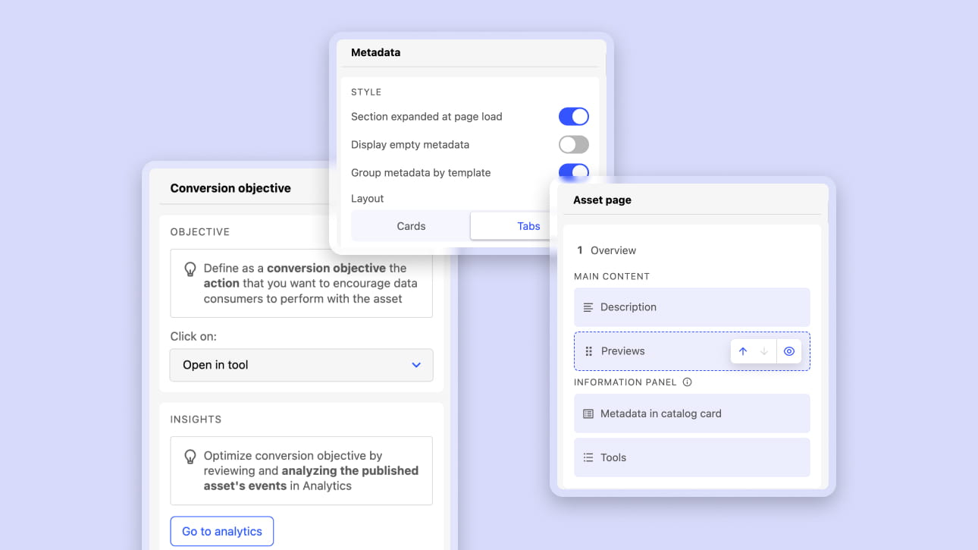Click the Description text lines icon
This screenshot has width=978, height=550.
click(x=588, y=307)
